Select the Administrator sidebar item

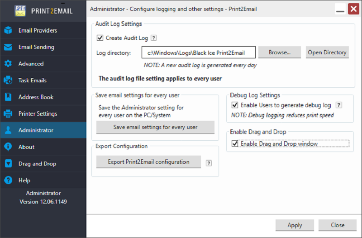pyautogui.click(x=36, y=130)
